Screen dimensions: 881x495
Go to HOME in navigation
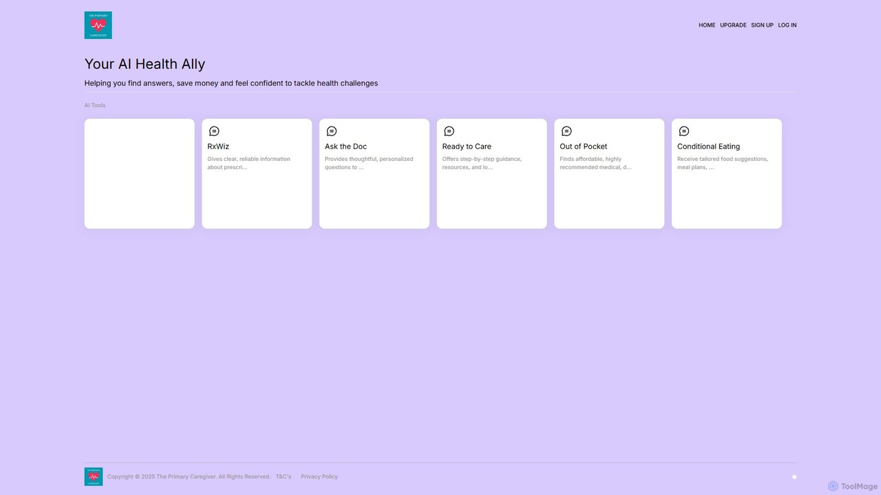click(707, 25)
